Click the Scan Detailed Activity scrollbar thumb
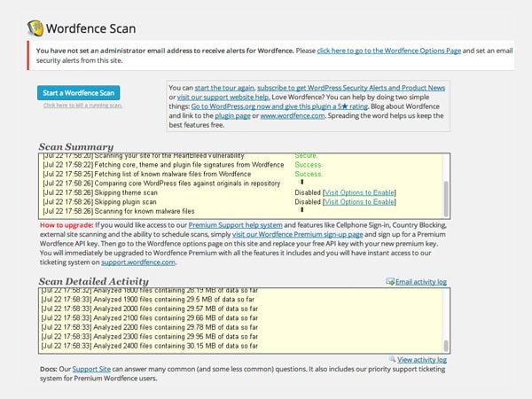Screen dimensions: 532x399 pos(446,346)
